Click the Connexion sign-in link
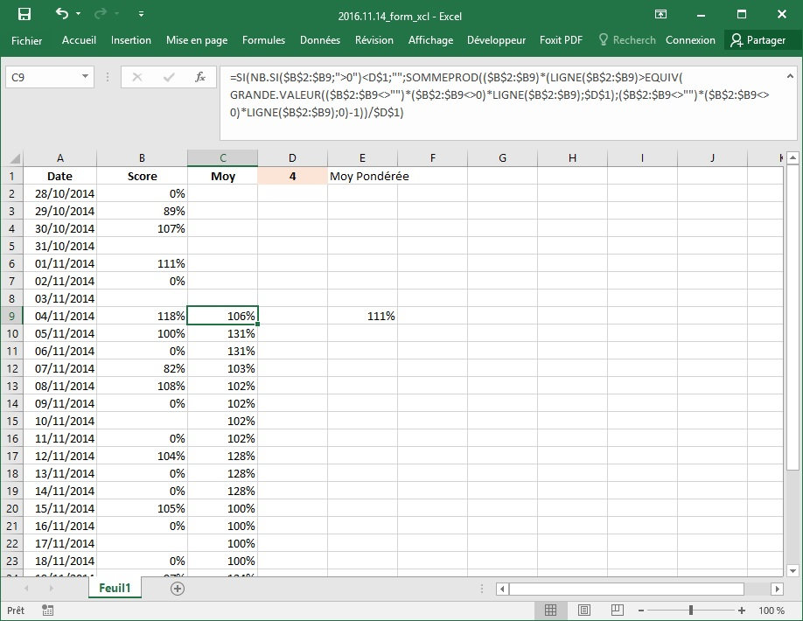The height and width of the screenshot is (621, 803). [x=690, y=40]
